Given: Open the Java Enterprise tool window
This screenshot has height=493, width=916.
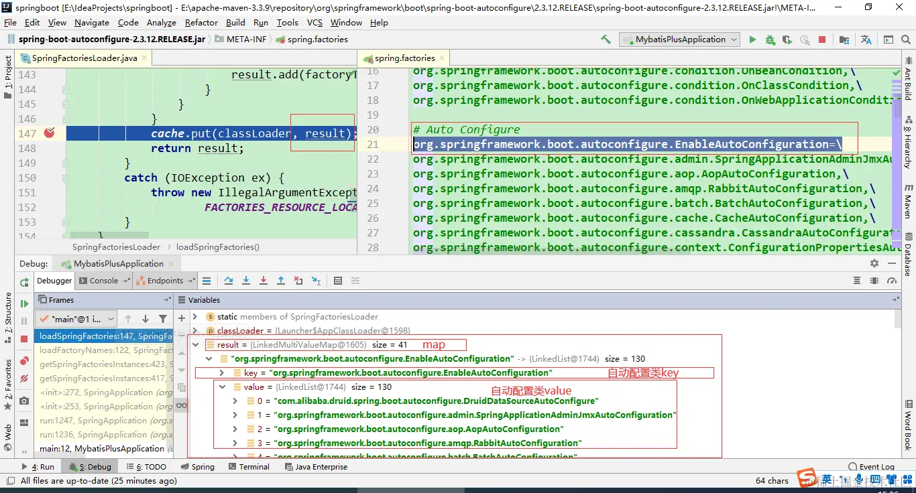Looking at the screenshot, I should click(x=314, y=467).
